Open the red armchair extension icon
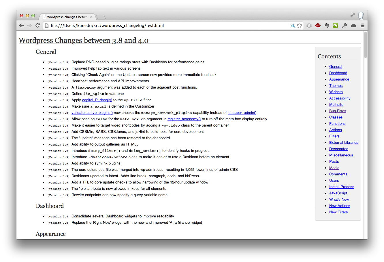 (318, 25)
